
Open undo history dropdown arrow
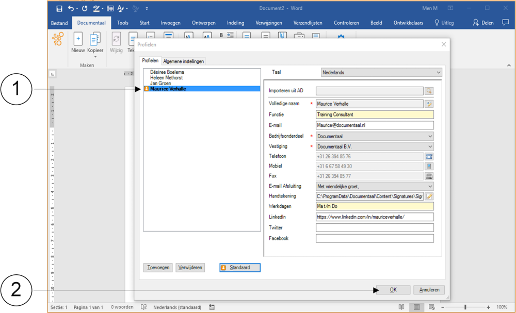tap(77, 9)
